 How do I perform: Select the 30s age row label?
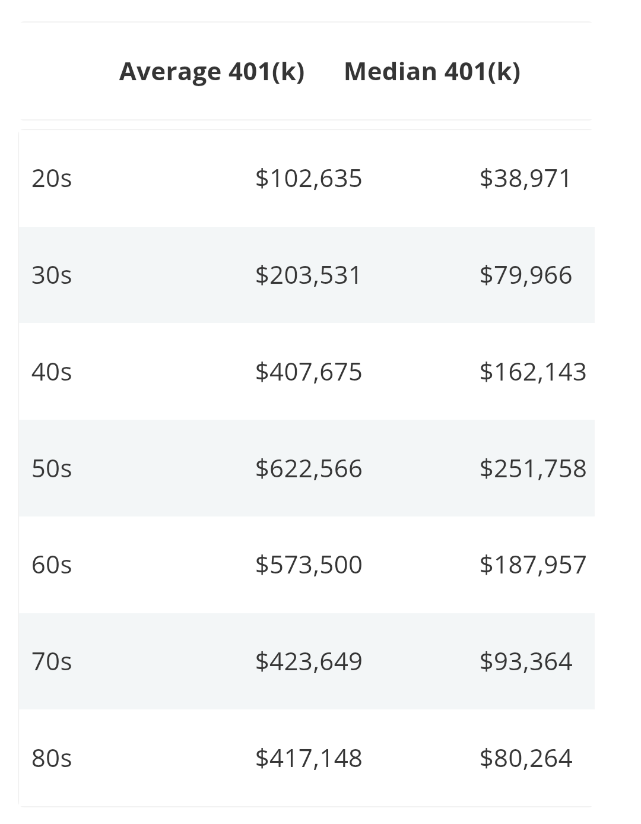(52, 275)
